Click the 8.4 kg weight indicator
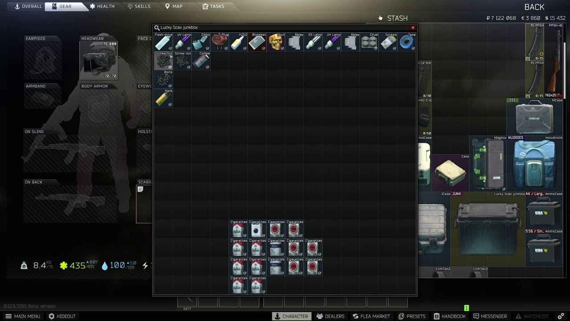Screen dimensions: 570x321 [x=37, y=265]
